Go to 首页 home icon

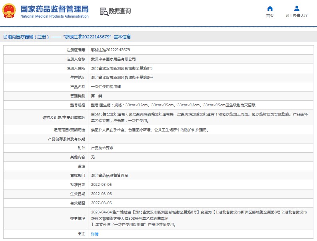tap(270, 8)
